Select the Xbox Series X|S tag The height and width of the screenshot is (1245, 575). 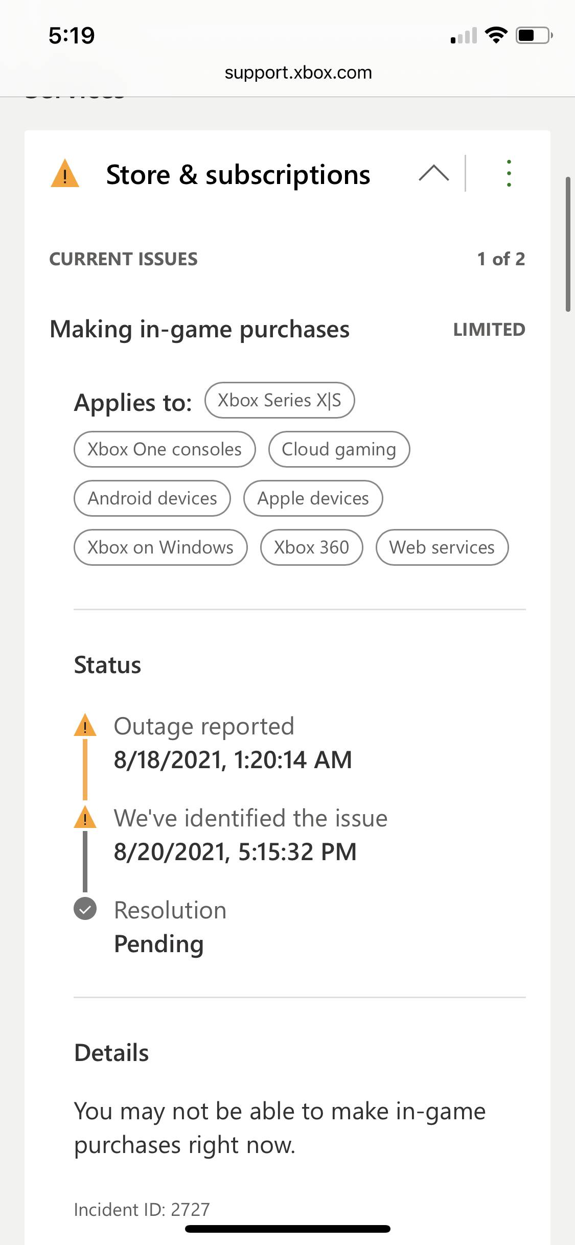[x=280, y=400]
